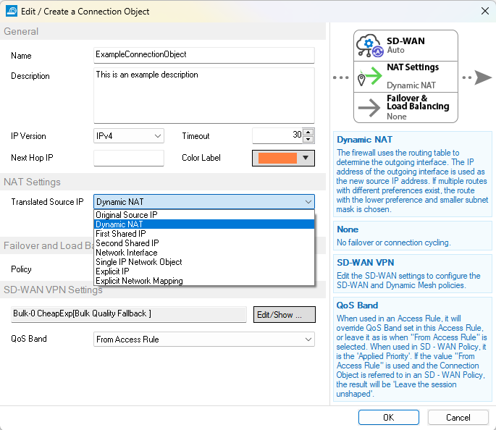Click the Dynamic NAT help heading
This screenshot has width=496, height=430.
coord(364,140)
